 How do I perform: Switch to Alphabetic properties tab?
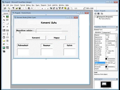(98, 32)
